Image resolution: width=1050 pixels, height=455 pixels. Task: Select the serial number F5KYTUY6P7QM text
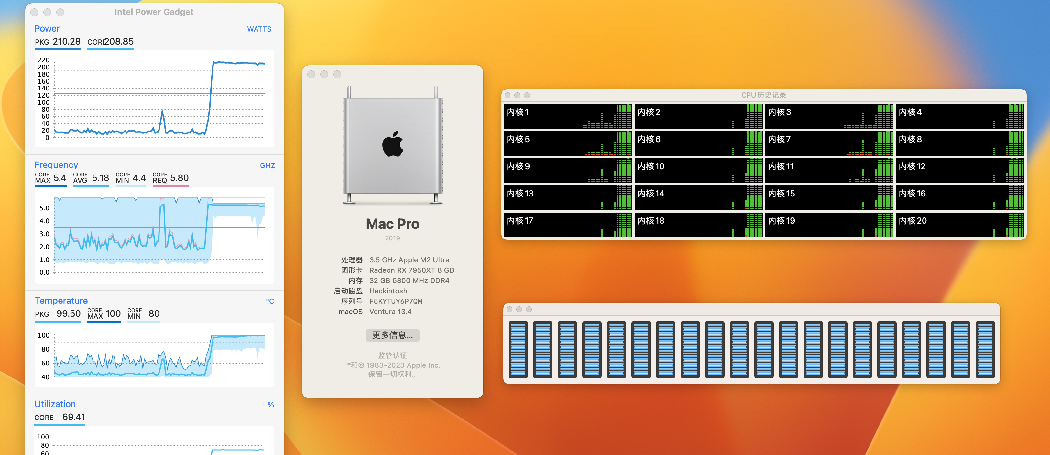coord(395,301)
